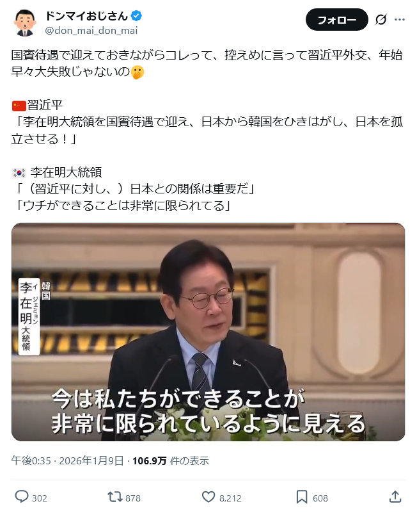Image resolution: width=417 pixels, height=513 pixels.
Task: Click the フォロー follow button
Action: [x=336, y=20]
